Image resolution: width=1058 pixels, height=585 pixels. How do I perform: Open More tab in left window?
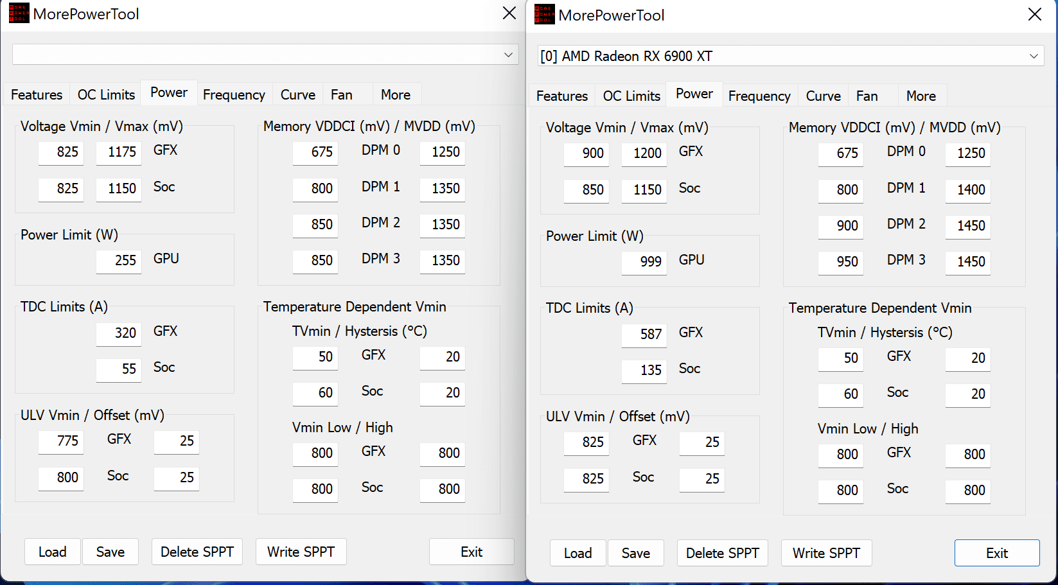click(x=396, y=94)
